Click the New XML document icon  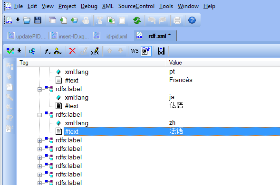(9, 20)
